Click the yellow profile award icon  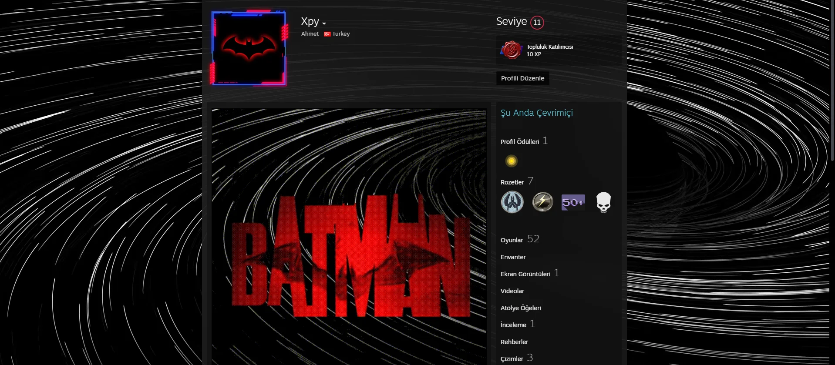coord(512,161)
